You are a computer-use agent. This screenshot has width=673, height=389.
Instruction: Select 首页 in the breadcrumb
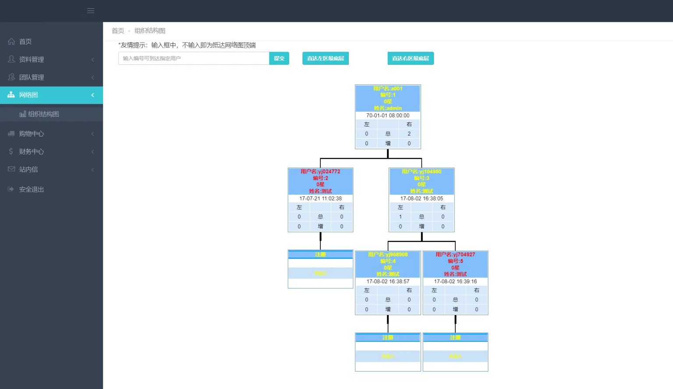[x=118, y=31]
